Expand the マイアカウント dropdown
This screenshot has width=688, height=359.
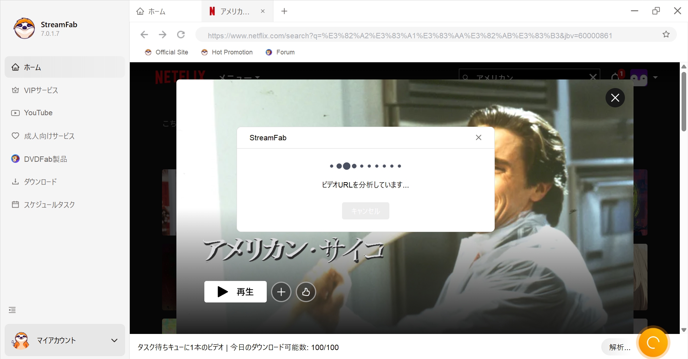[114, 340]
